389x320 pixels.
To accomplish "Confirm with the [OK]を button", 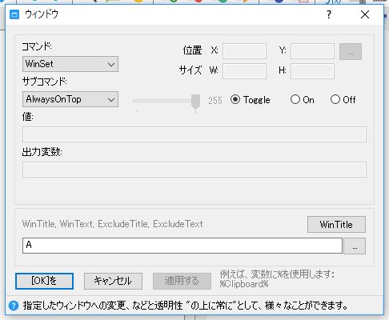I will [44, 281].
